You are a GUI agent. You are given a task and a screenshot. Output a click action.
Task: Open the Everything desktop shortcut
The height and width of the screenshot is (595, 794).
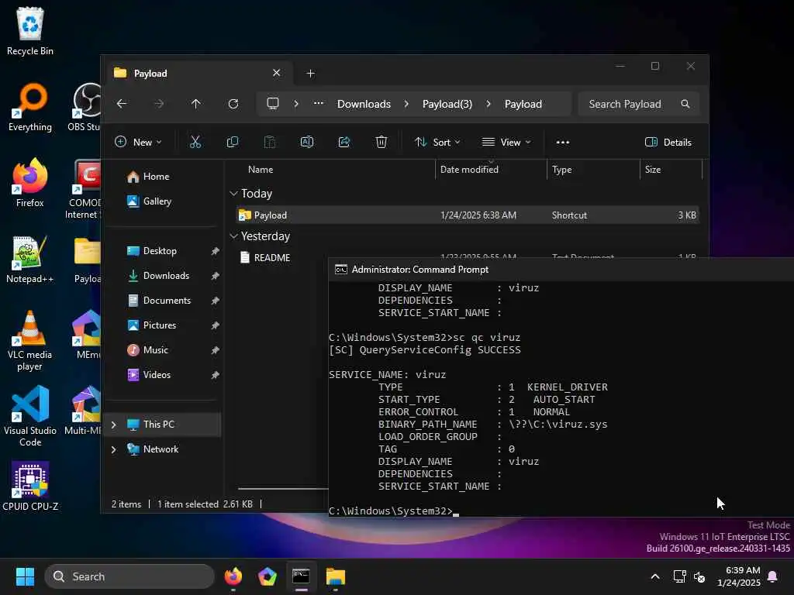coord(30,107)
